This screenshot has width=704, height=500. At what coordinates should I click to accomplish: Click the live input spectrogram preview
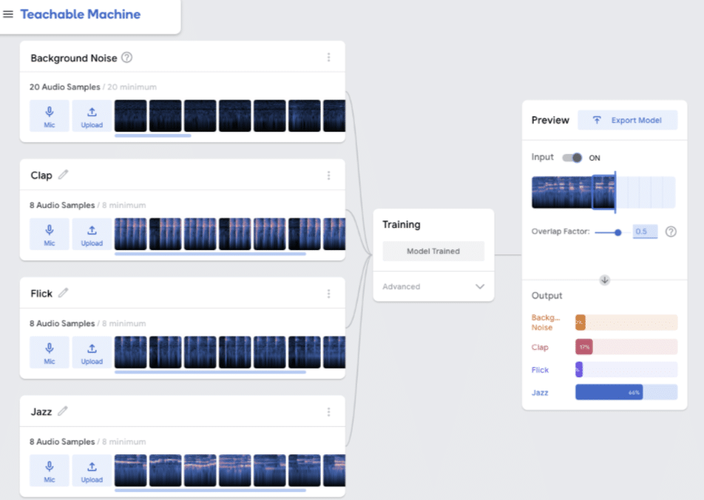pyautogui.click(x=603, y=192)
